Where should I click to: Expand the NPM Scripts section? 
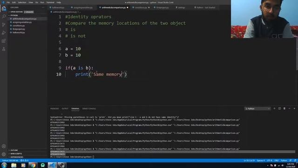[16, 154]
